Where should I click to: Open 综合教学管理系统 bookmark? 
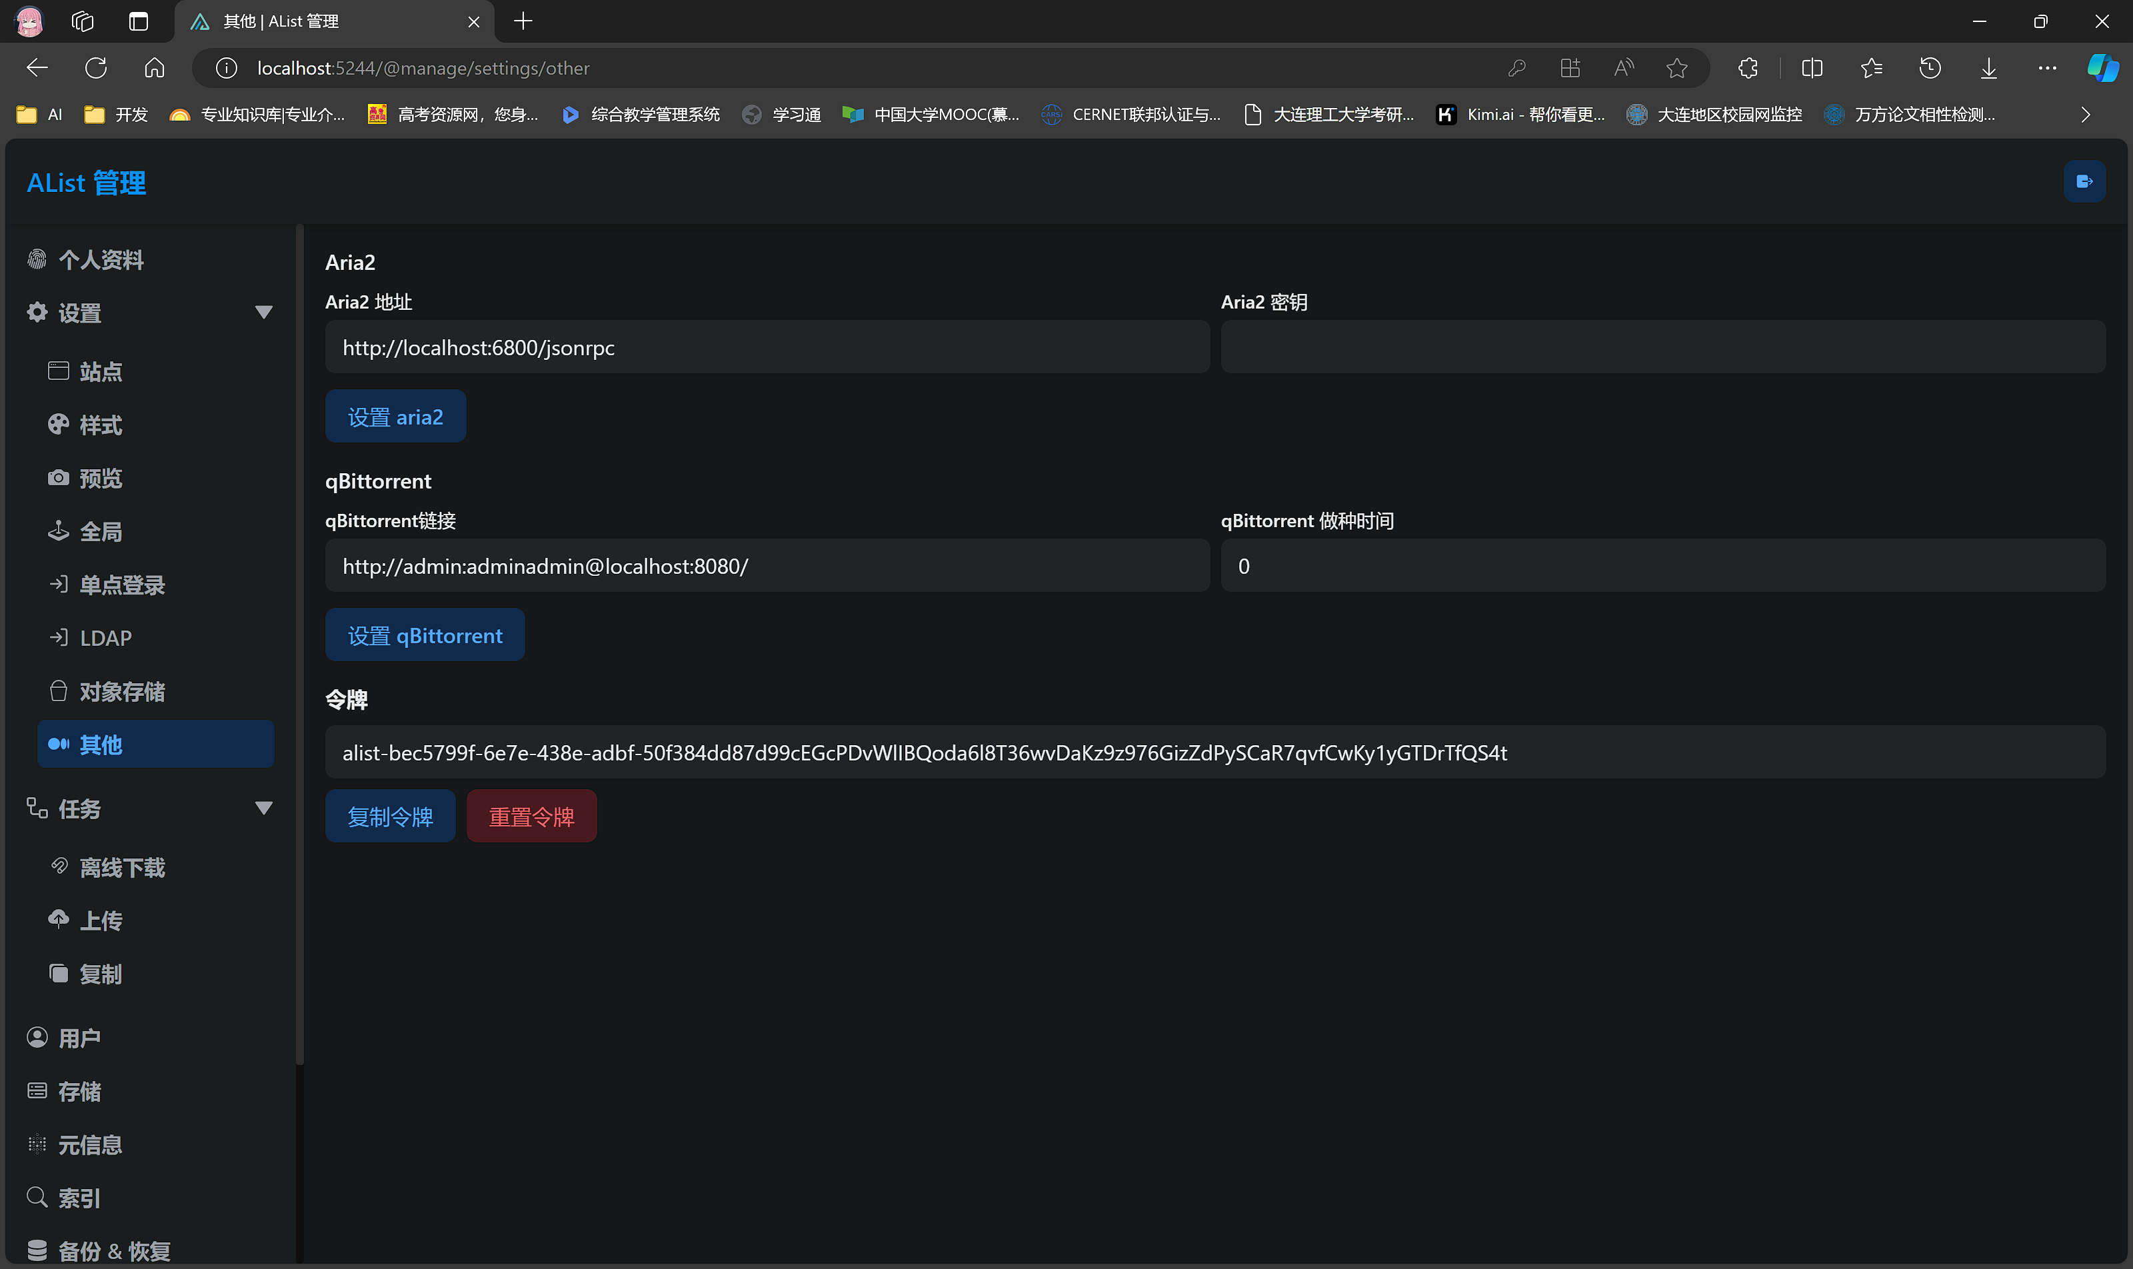(x=641, y=115)
